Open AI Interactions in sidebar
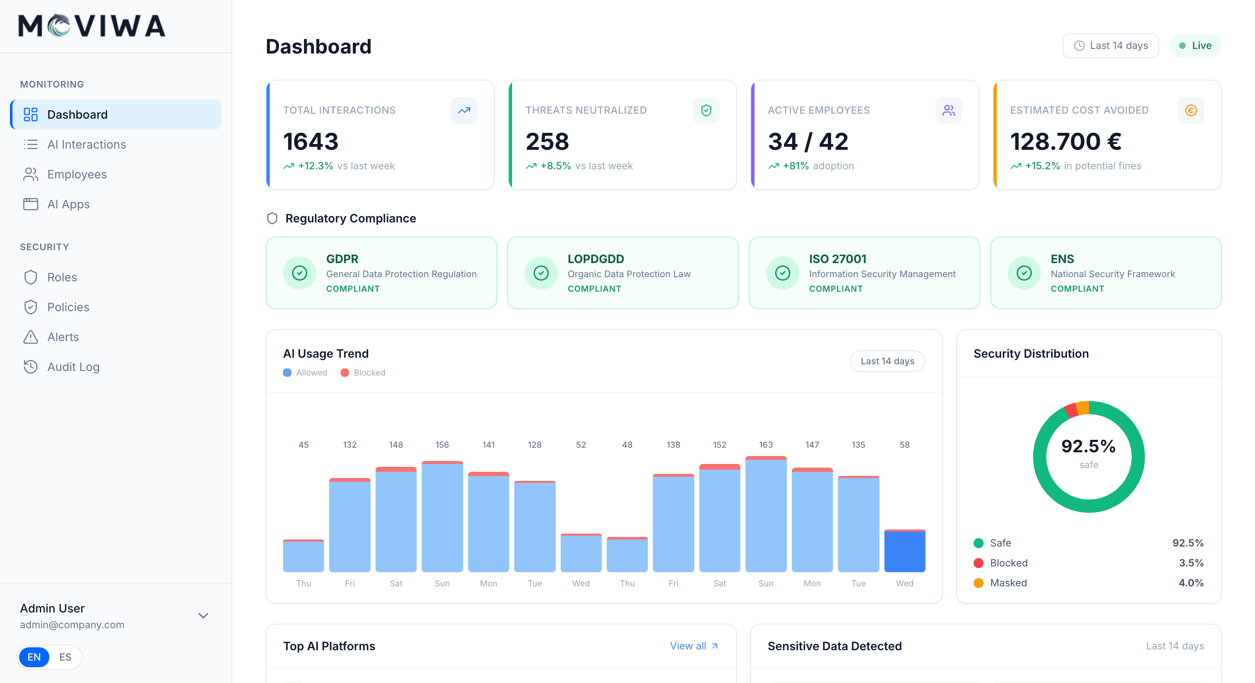1255x683 pixels. click(116, 144)
